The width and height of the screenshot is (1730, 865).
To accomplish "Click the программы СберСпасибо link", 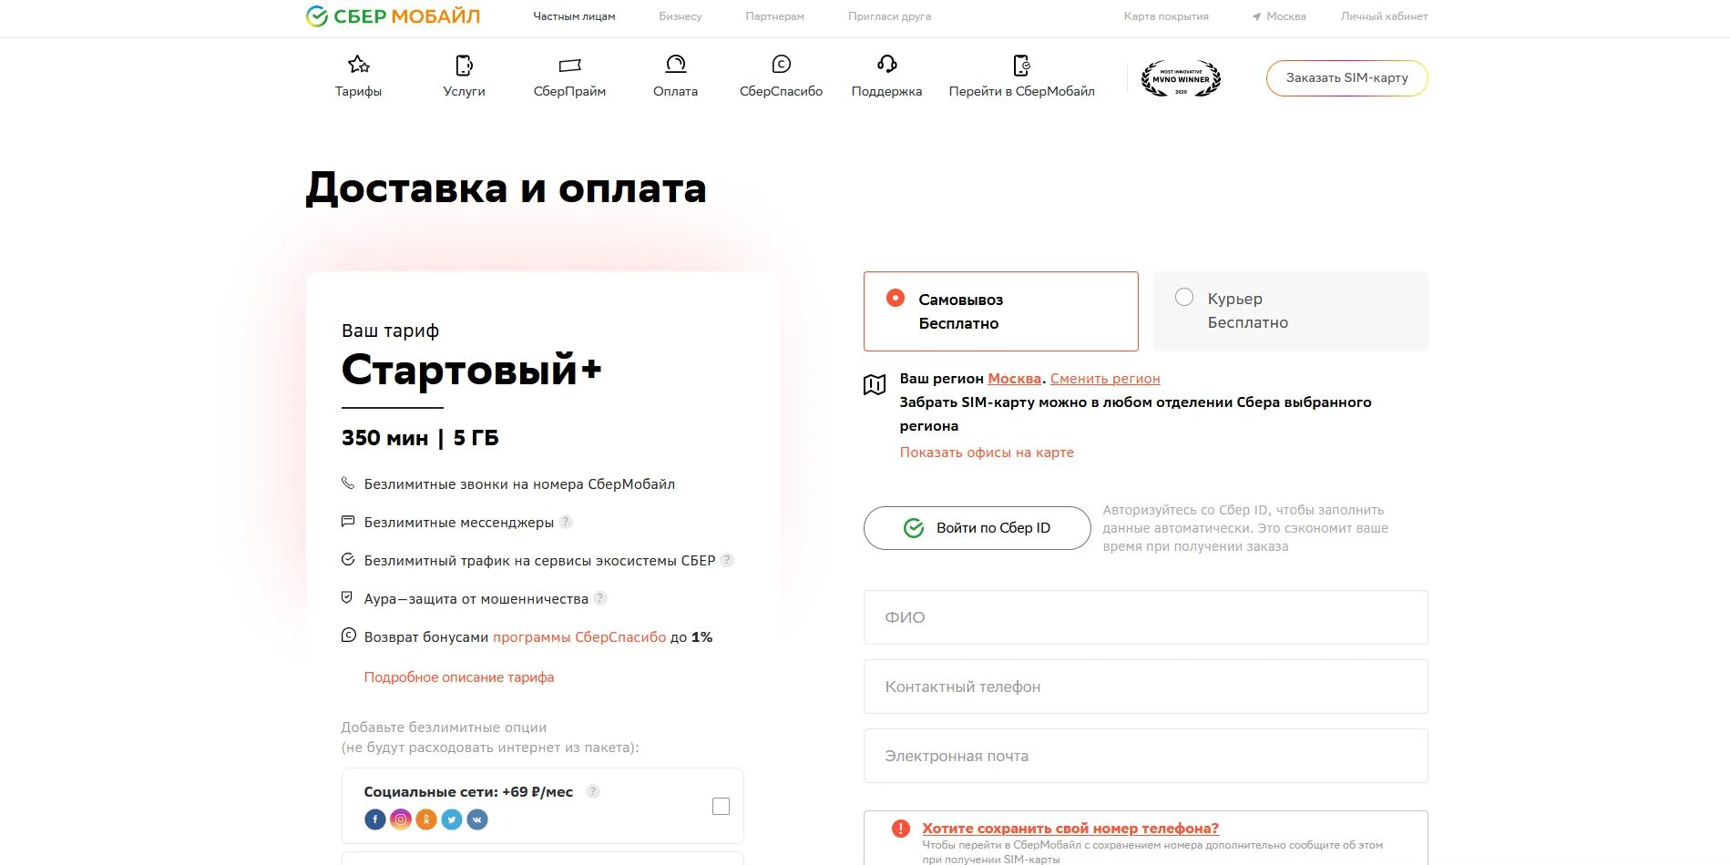I will click(579, 637).
